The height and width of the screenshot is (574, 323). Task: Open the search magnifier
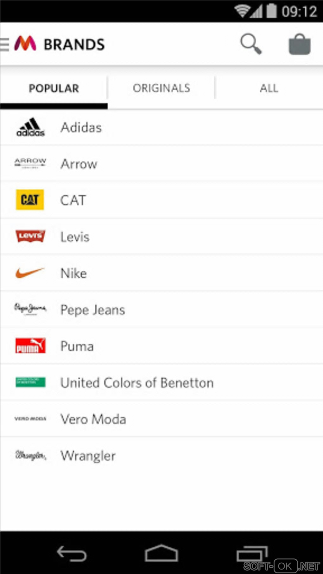pos(251,44)
